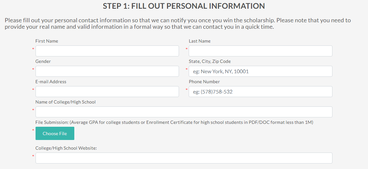Click the "State, City, Zip Code" label

click(x=210, y=61)
